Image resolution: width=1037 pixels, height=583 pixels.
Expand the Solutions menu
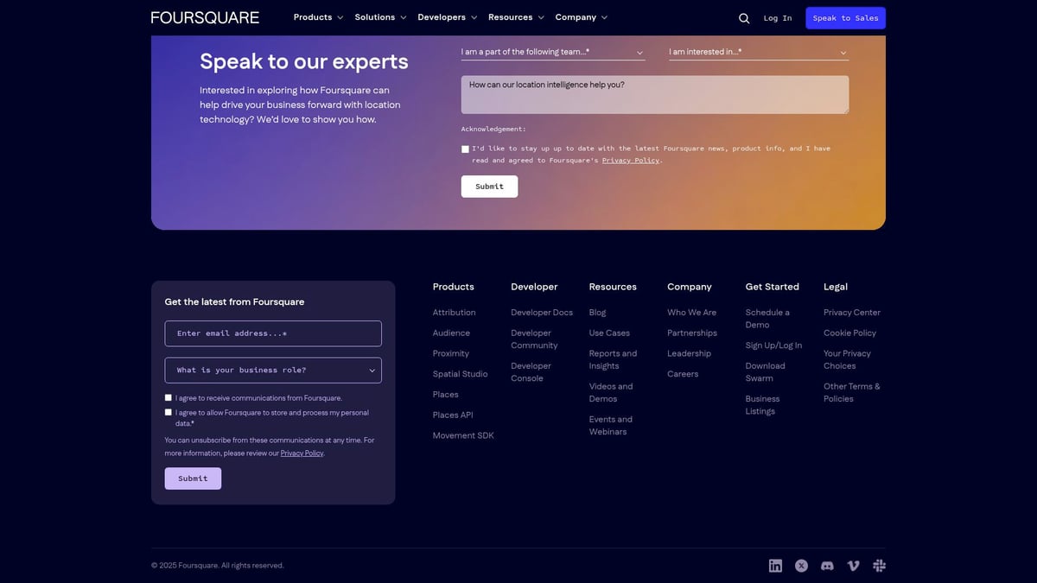coord(380,17)
